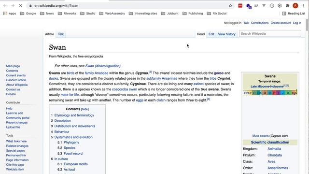Jump to European motifs subsection
Image resolution: width=309 pixels, height=174 pixels.
tap(75, 164)
